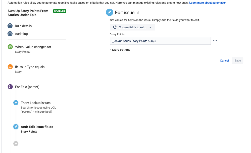Delete the Edit issue action via trash icon
The height and width of the screenshot is (153, 251).
[x=138, y=13]
